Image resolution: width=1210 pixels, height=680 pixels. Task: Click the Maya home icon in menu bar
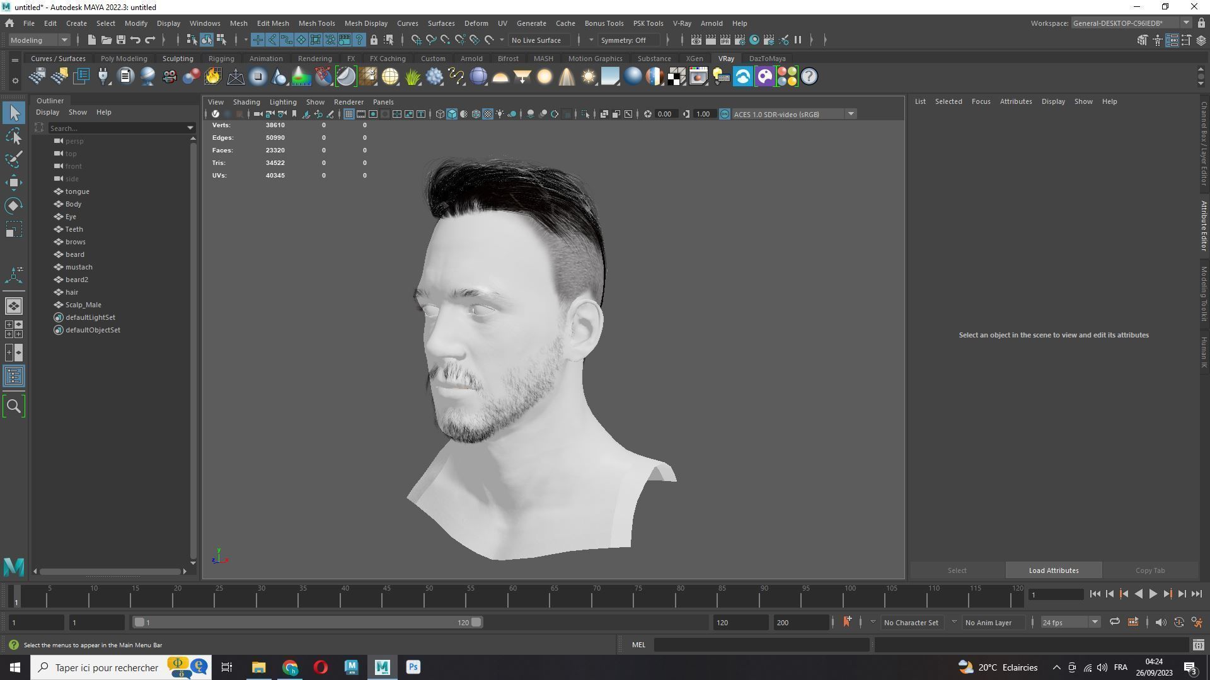tap(9, 23)
